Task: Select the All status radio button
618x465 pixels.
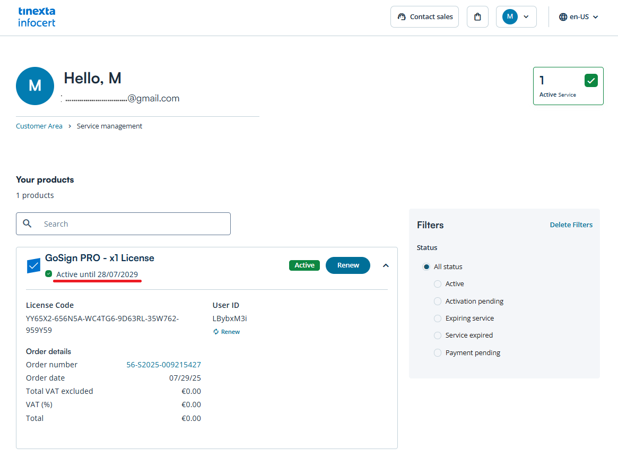Action: coord(426,267)
